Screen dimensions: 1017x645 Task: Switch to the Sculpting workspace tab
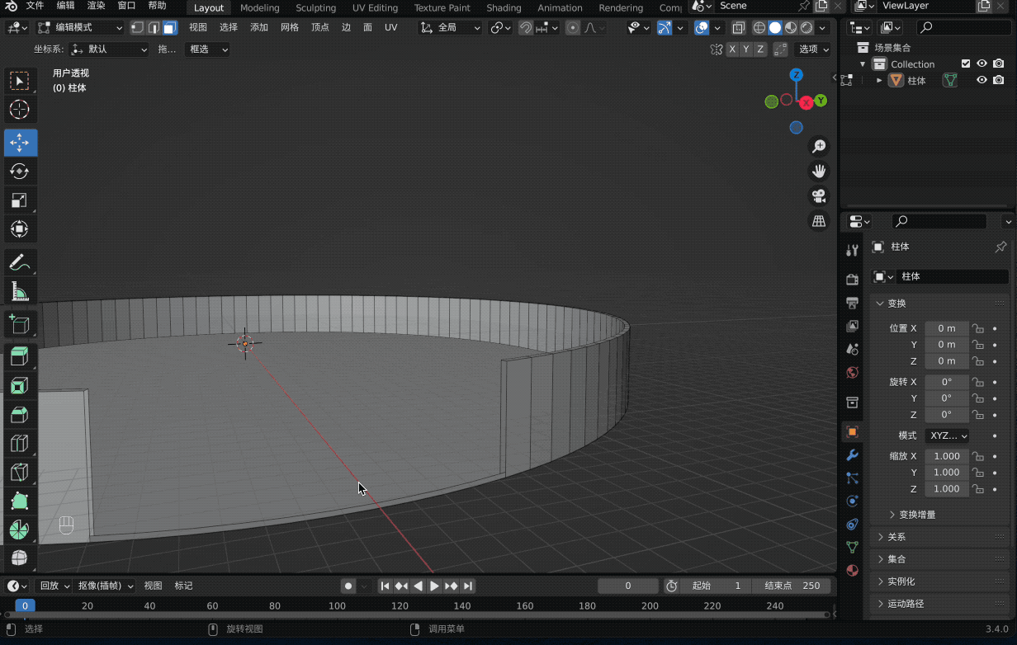[315, 7]
